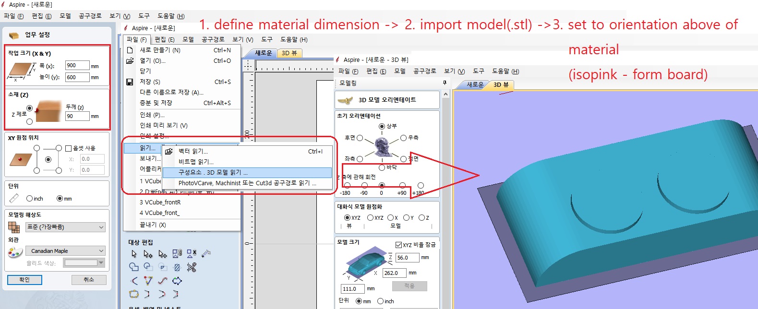Click the fillet curve arc icon
This screenshot has height=309, width=758.
click(134, 281)
